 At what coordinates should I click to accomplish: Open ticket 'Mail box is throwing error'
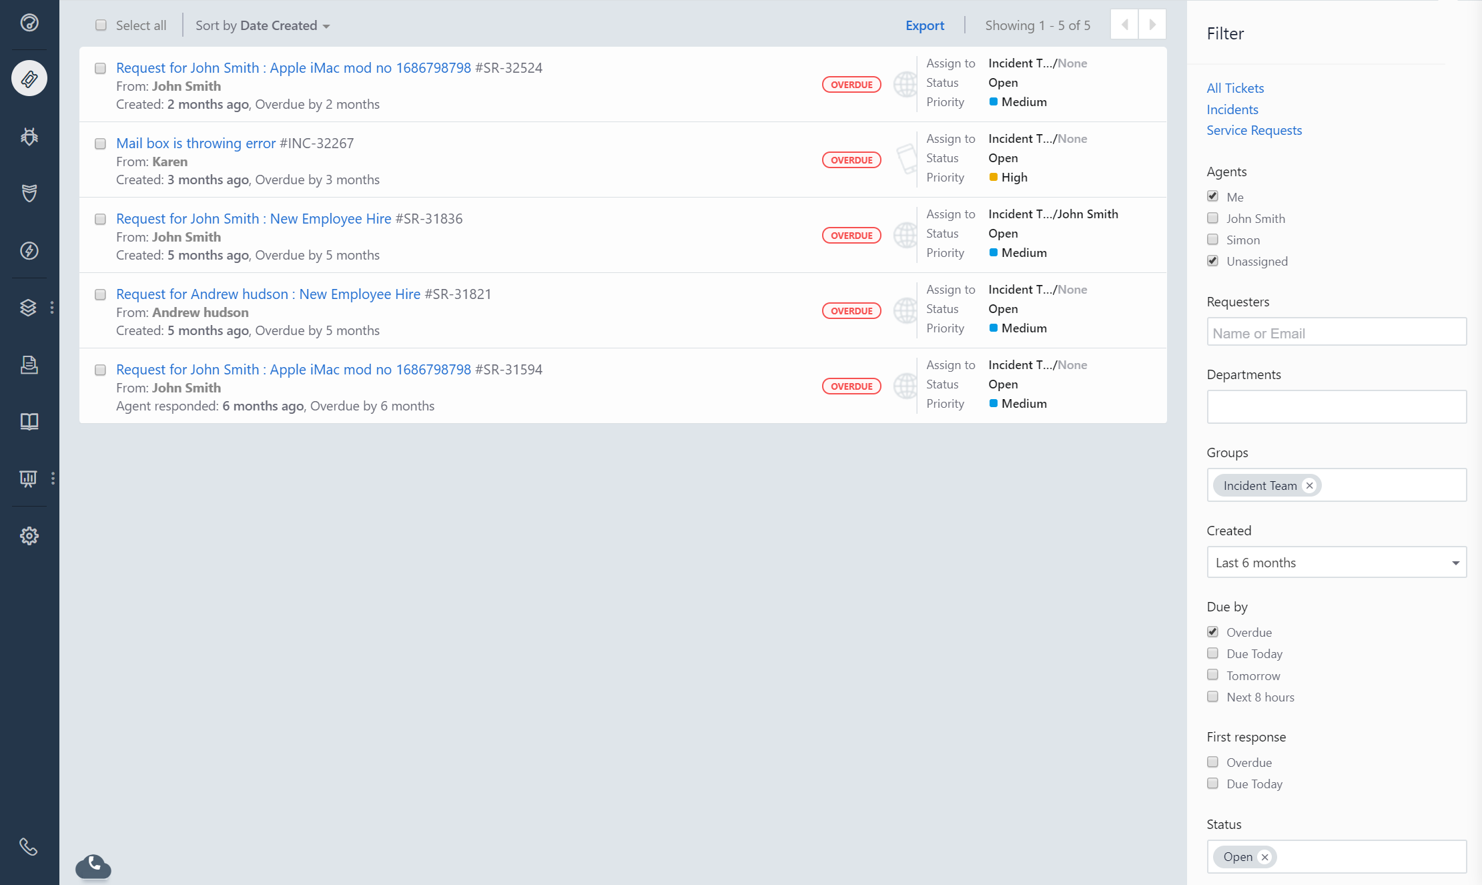click(196, 143)
